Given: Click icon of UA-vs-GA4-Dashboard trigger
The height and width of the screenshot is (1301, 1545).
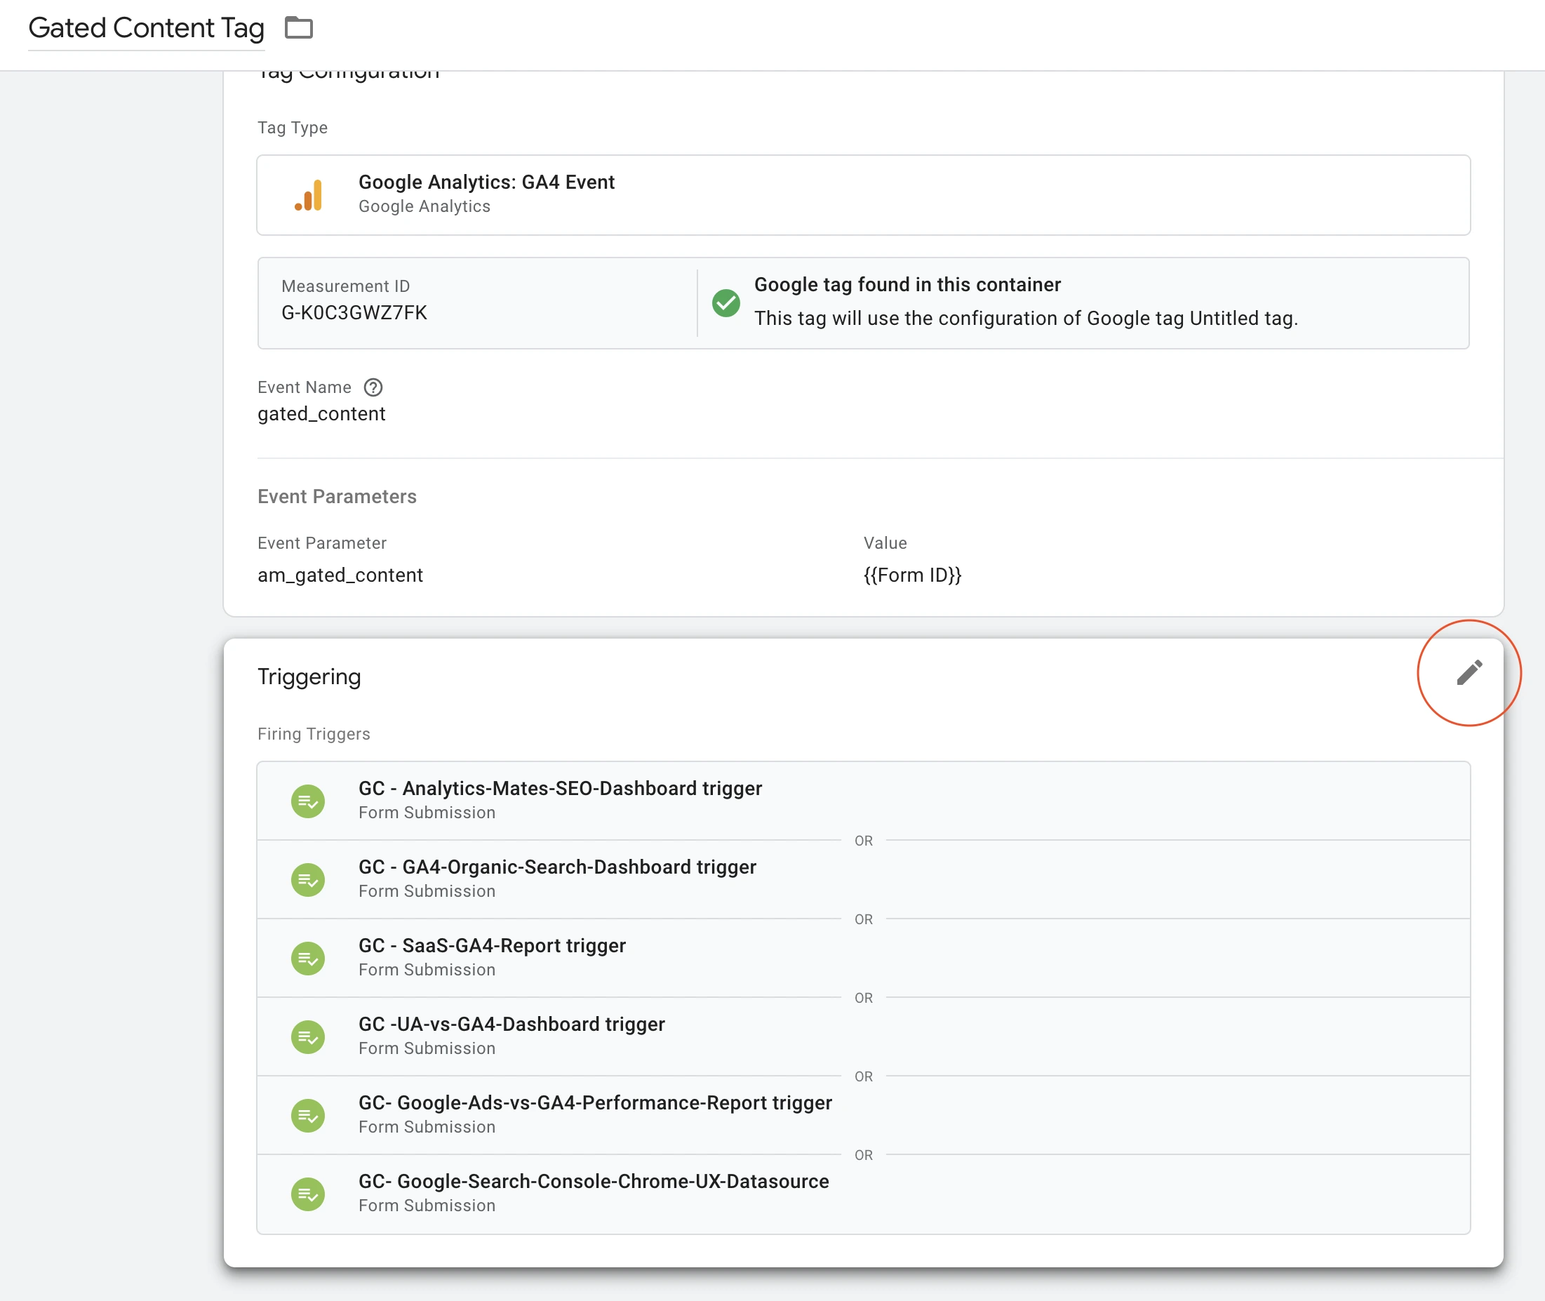Looking at the screenshot, I should [x=308, y=1037].
